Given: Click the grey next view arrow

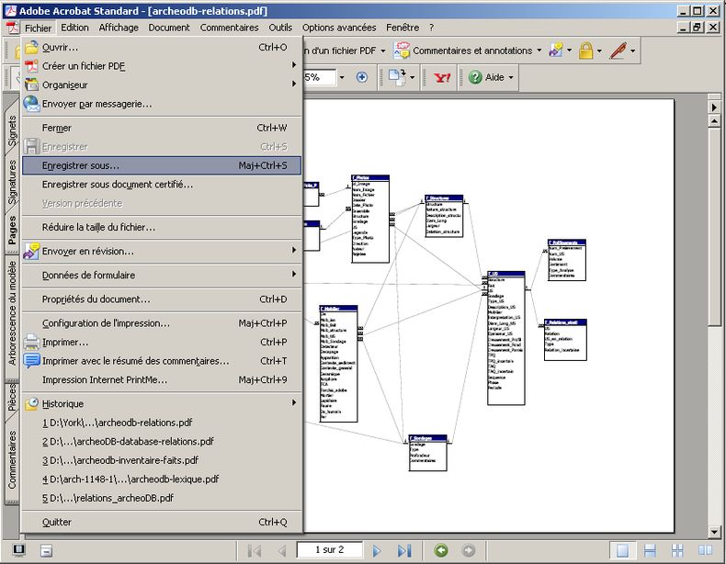Looking at the screenshot, I should 468,550.
